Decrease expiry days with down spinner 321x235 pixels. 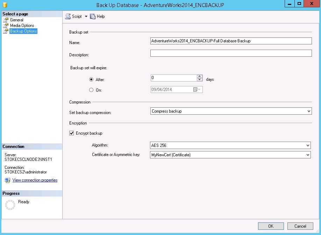tap(200, 80)
